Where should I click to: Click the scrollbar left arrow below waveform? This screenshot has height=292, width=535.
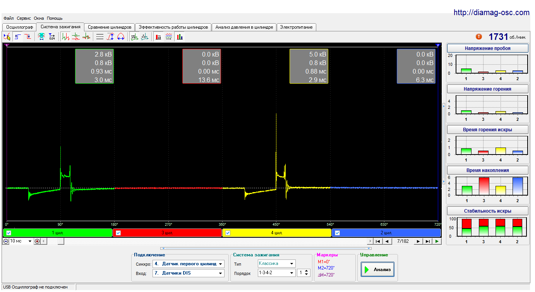tap(44, 241)
